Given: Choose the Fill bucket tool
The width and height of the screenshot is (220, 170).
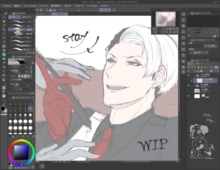Looking at the screenshot, I should click(4, 58).
